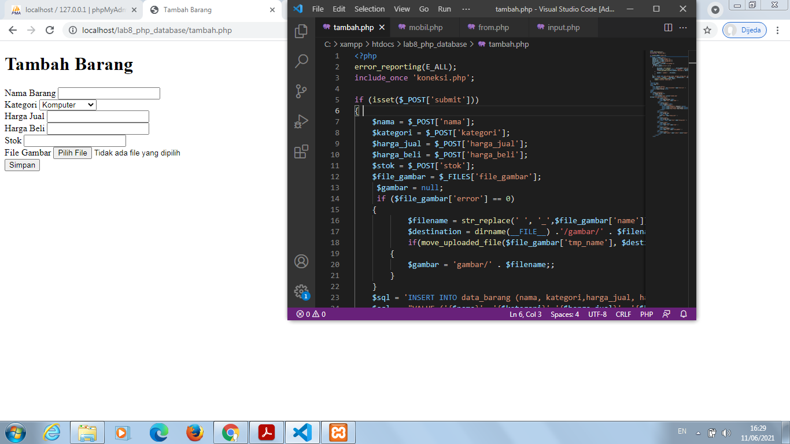Viewport: 790px width, 444px height.
Task: Switch to the from.php editor tab
Action: (x=493, y=27)
